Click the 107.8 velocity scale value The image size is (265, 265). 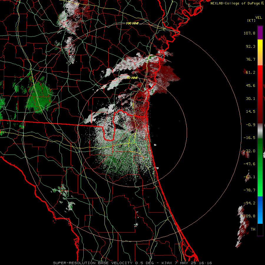[249, 33]
